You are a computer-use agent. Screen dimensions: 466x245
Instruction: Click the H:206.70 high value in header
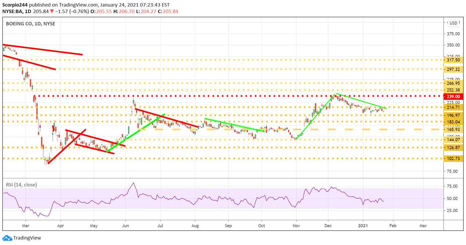tap(124, 11)
